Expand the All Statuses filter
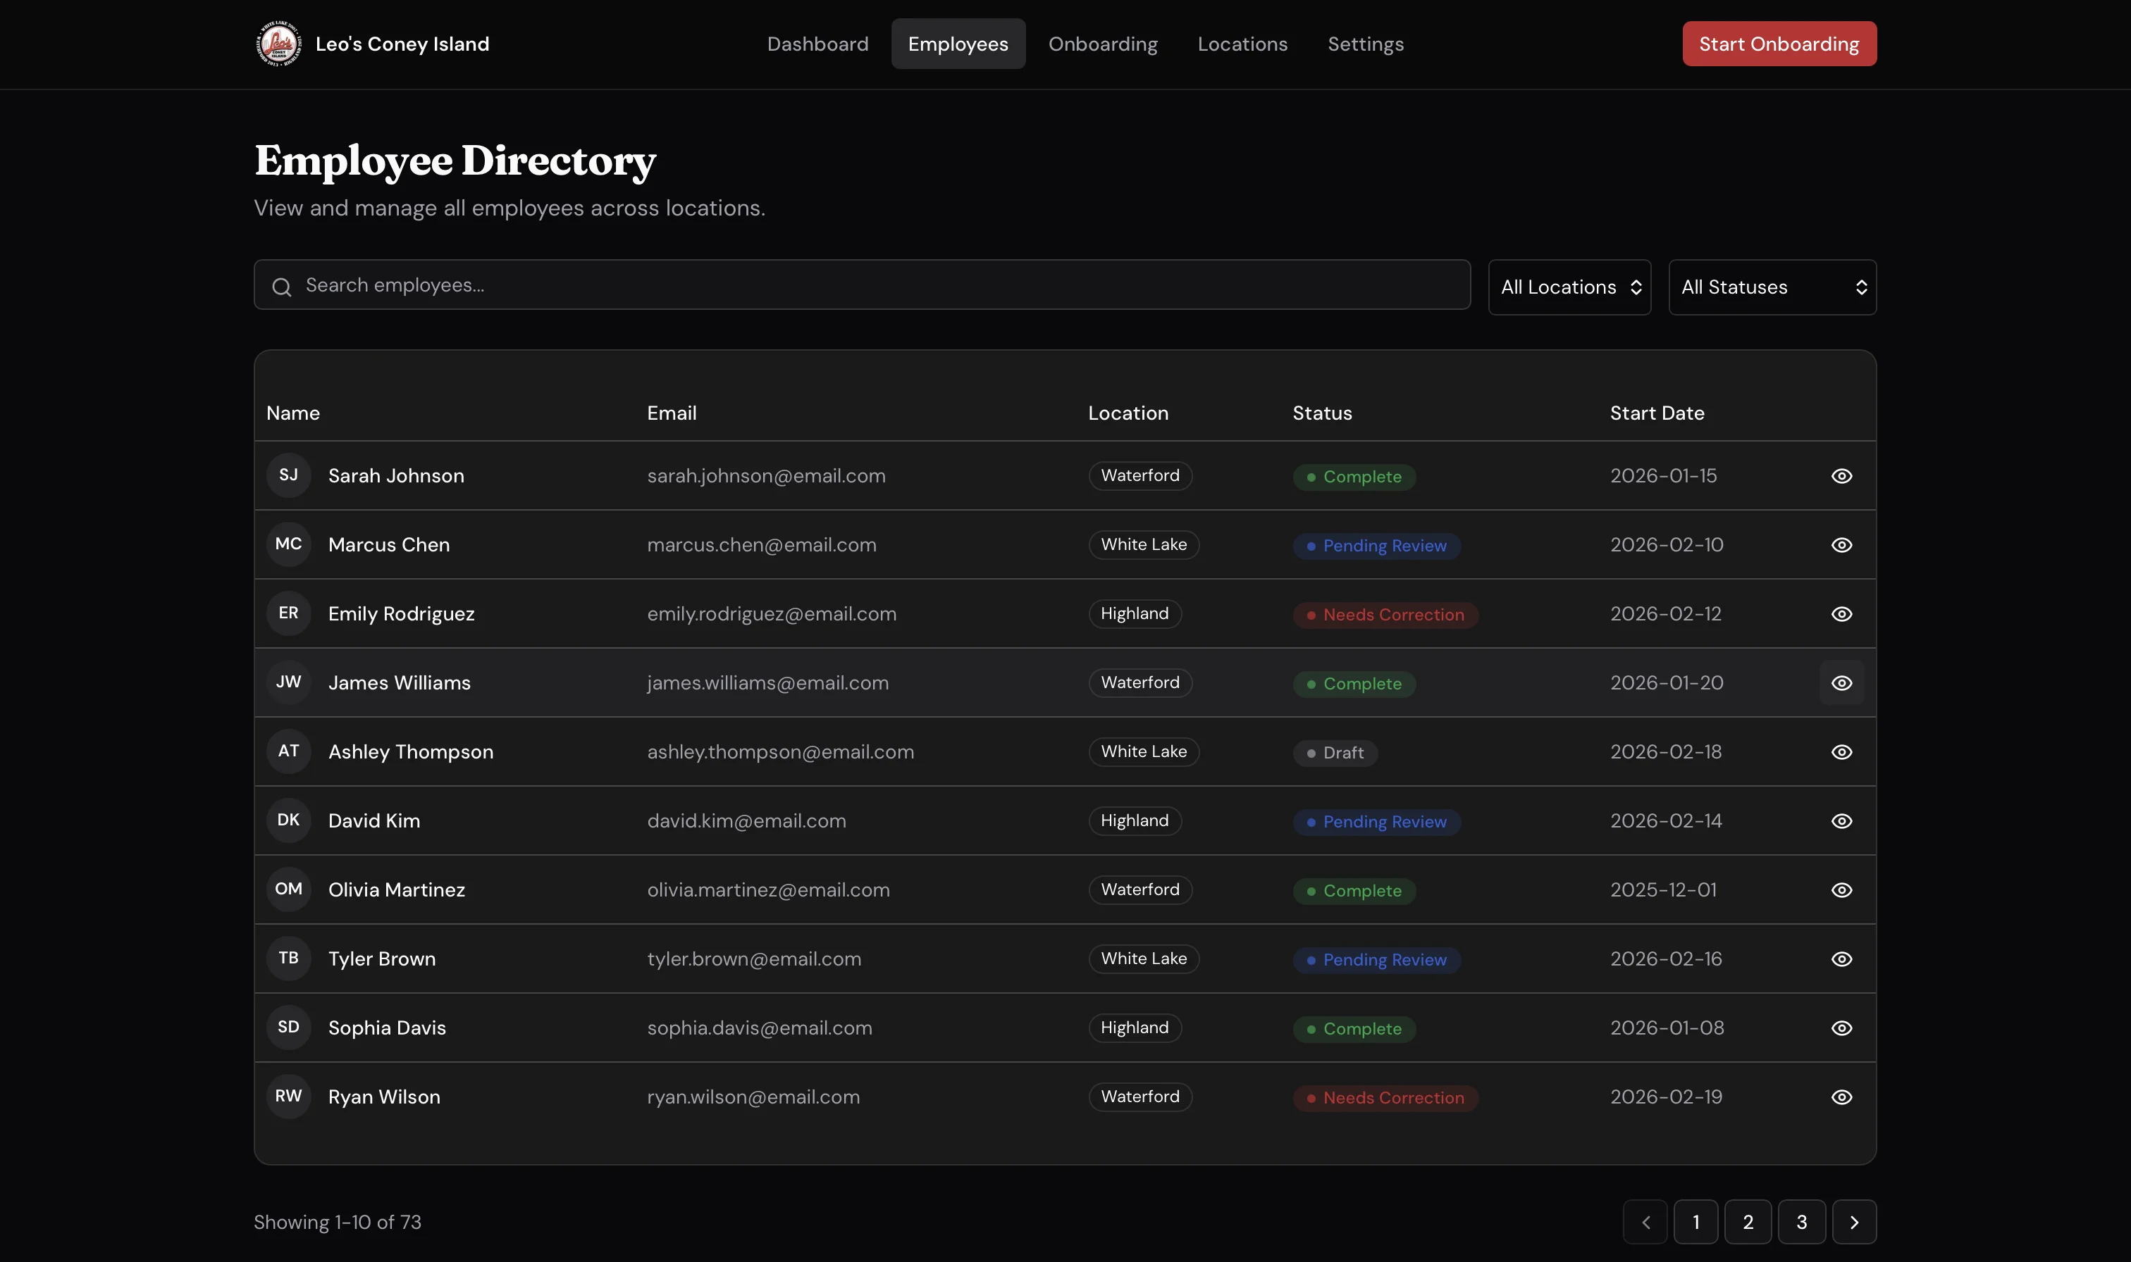 (1772, 287)
